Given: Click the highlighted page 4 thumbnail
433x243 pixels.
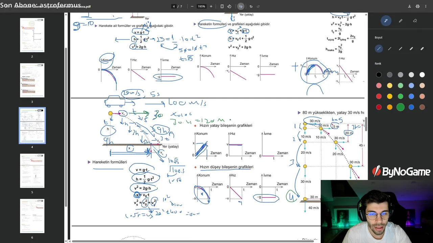Looking at the screenshot, I should pos(32,126).
